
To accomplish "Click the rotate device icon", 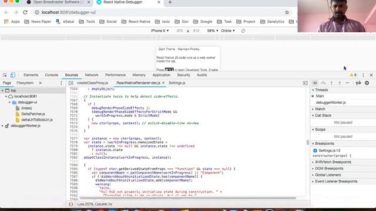I will coord(243,31).
